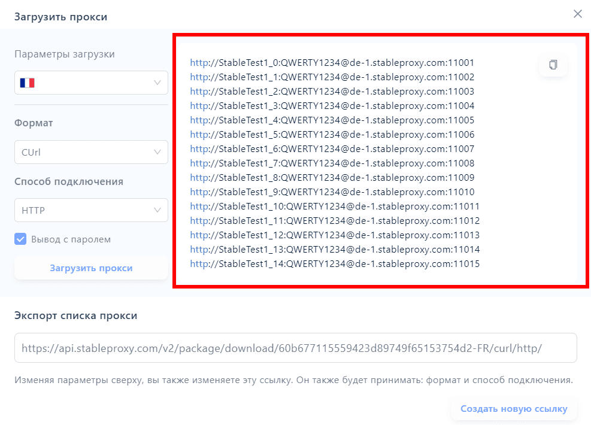591x425 pixels.
Task: Click the http link of proxy port 11015
Action: click(x=196, y=263)
